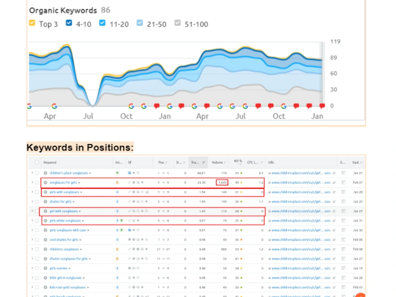This screenshot has height=297, width=396.
Task: Open the 'girls sunglasses with case' keyword link
Action: pyautogui.click(x=68, y=230)
